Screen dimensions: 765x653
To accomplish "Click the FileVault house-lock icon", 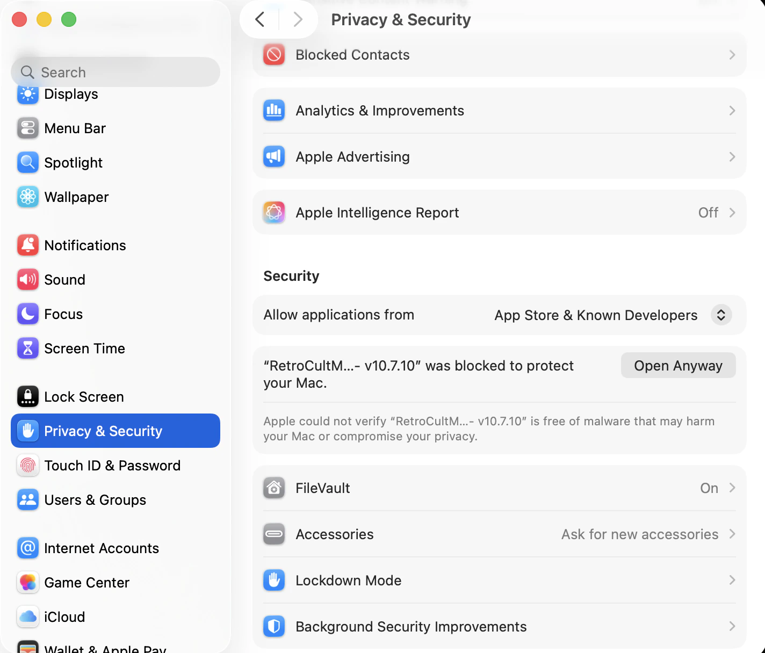I will point(274,488).
